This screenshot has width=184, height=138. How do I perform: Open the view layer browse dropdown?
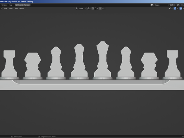(178, 5)
